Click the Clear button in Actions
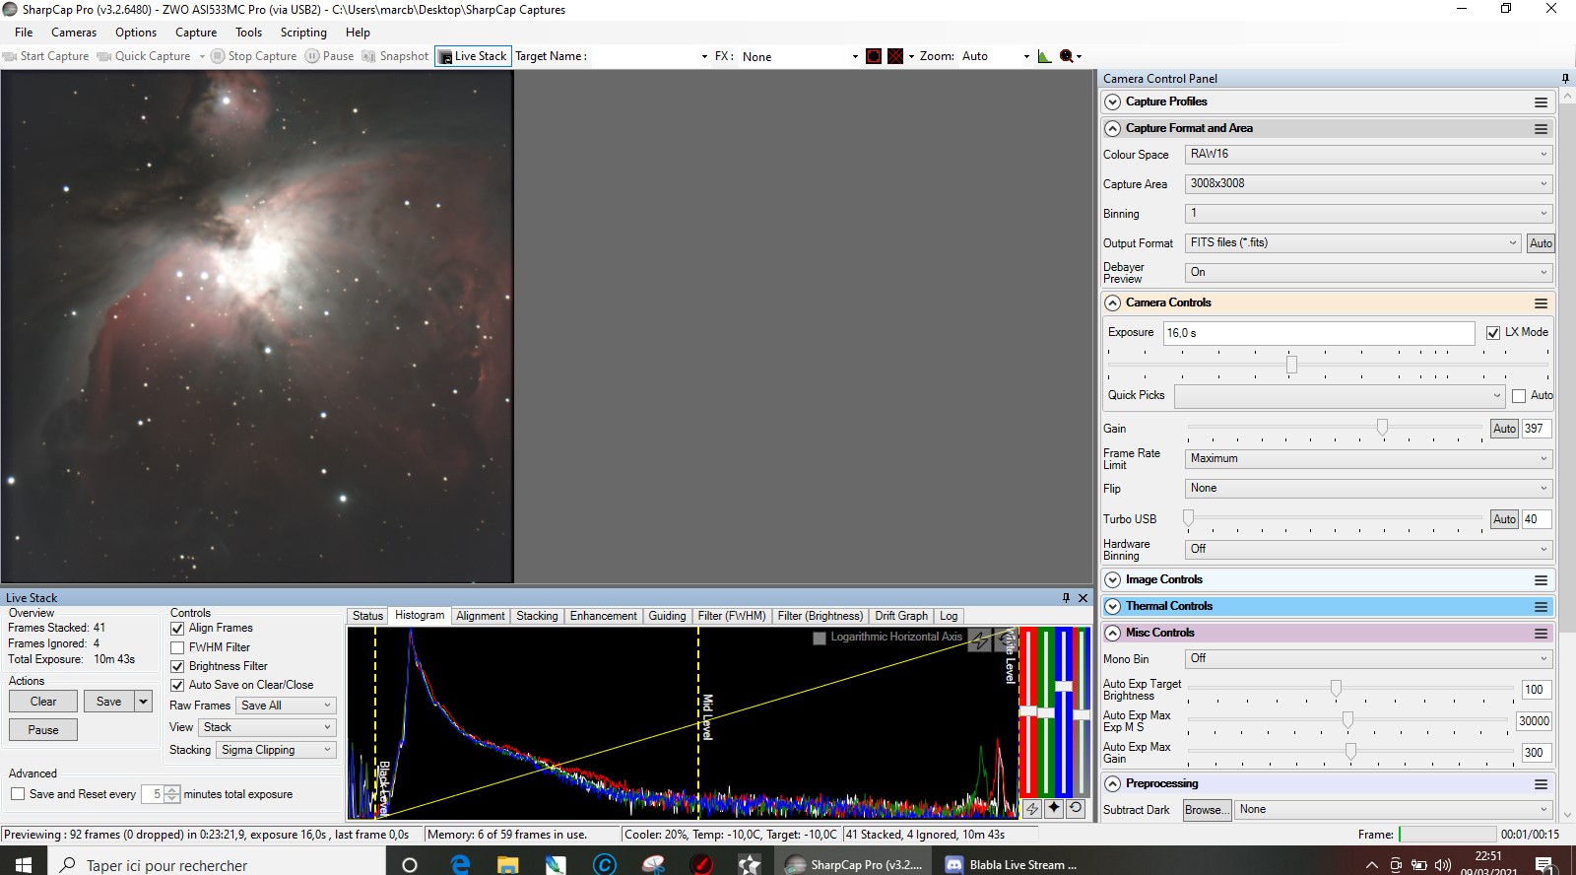Viewport: 1576px width, 875px height. [x=43, y=702]
